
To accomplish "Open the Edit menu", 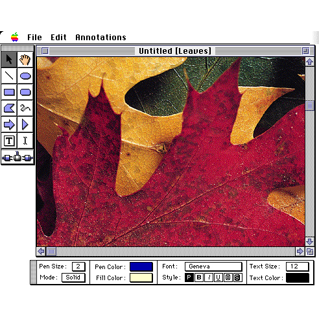I will (58, 38).
